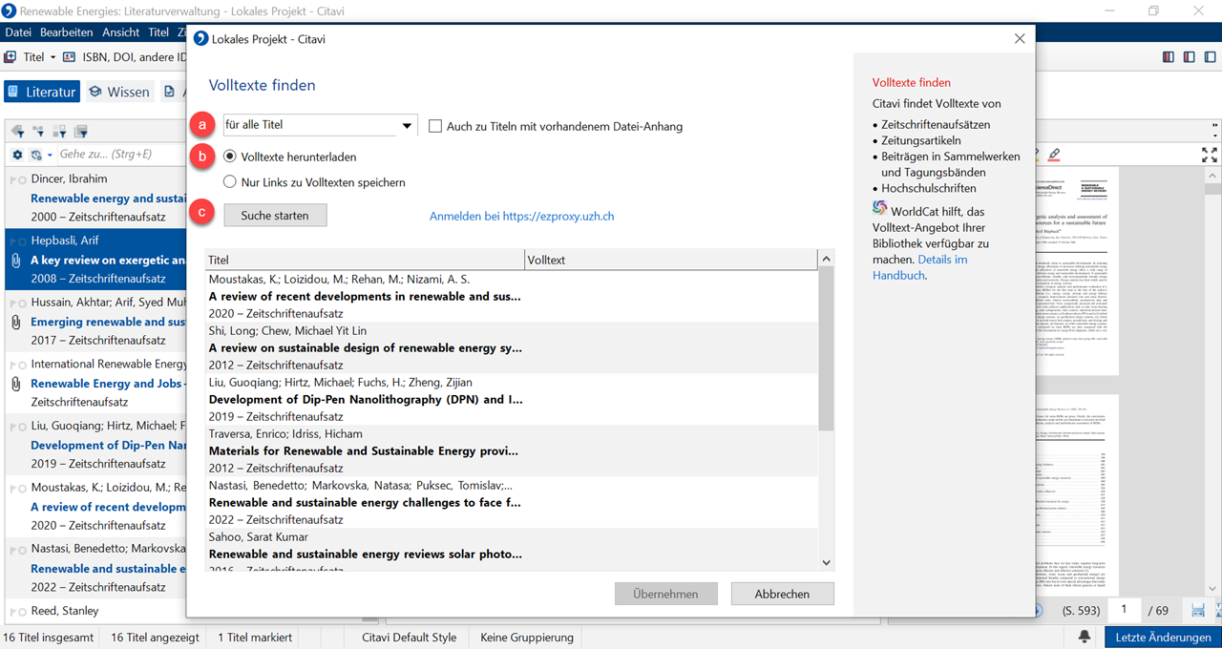
Task: Select the red highlighter pen tool
Action: tap(1054, 154)
